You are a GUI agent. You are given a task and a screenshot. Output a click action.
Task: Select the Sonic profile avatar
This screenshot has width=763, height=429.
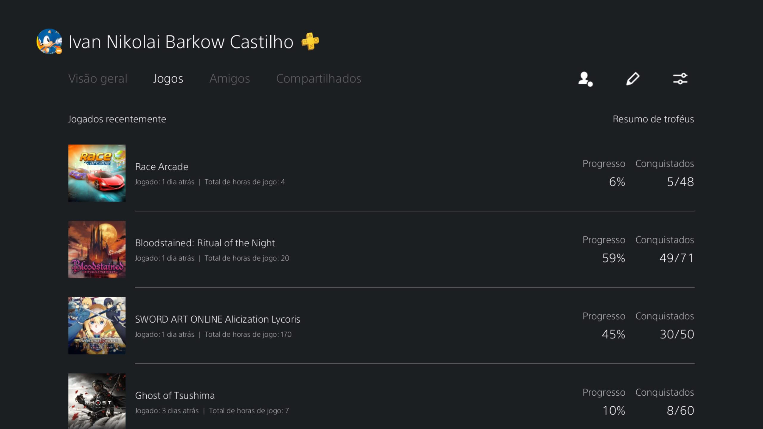coord(49,41)
